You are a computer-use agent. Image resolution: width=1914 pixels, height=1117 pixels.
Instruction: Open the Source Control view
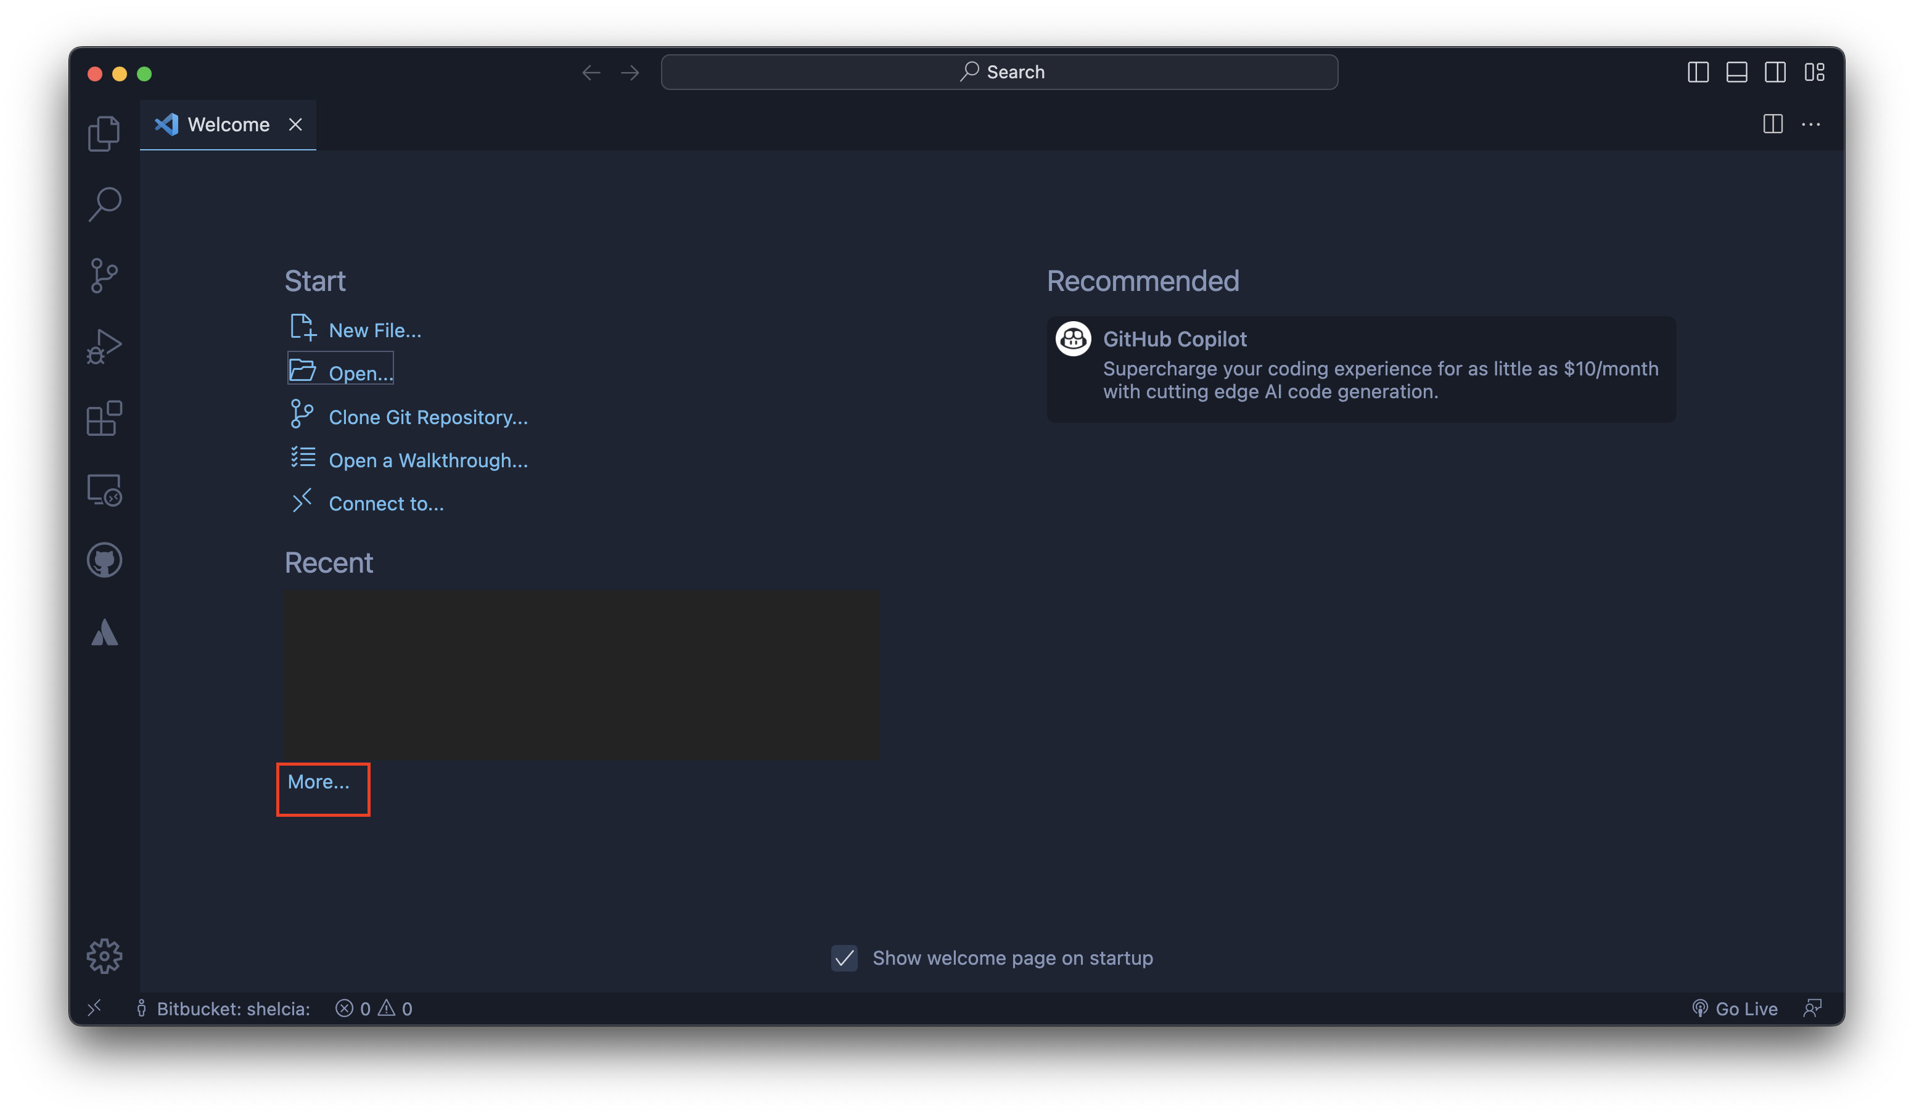(104, 274)
